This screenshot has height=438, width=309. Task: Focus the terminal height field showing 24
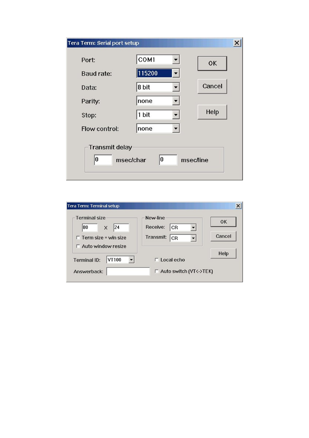tap(121, 227)
